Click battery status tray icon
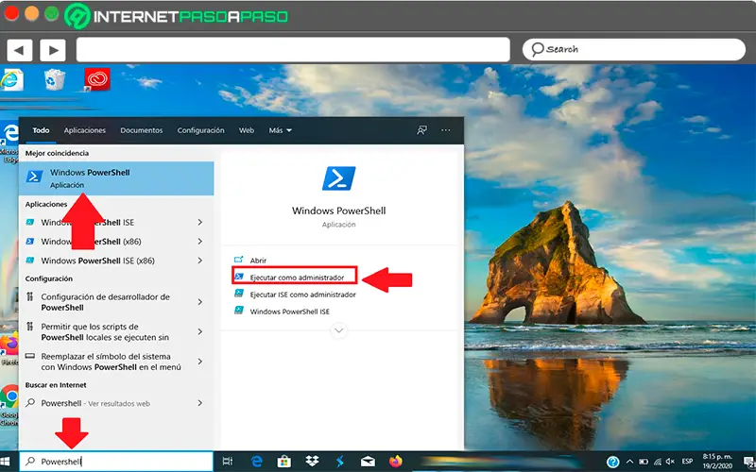Screen dimensions: 756x472 coord(644,462)
